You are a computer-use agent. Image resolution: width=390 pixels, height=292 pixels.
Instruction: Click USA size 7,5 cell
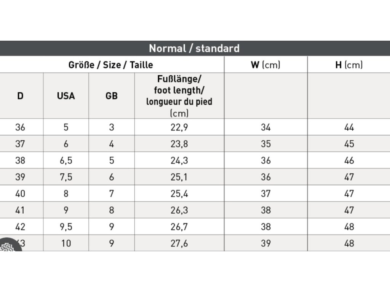coord(66,177)
